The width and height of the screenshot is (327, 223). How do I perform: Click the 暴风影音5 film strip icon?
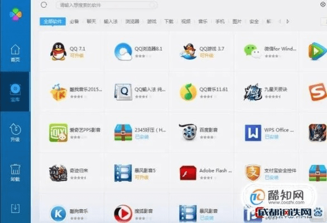123,173
